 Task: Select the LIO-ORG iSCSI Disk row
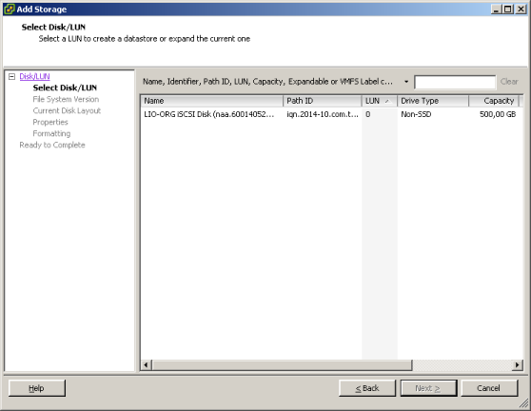pos(330,114)
